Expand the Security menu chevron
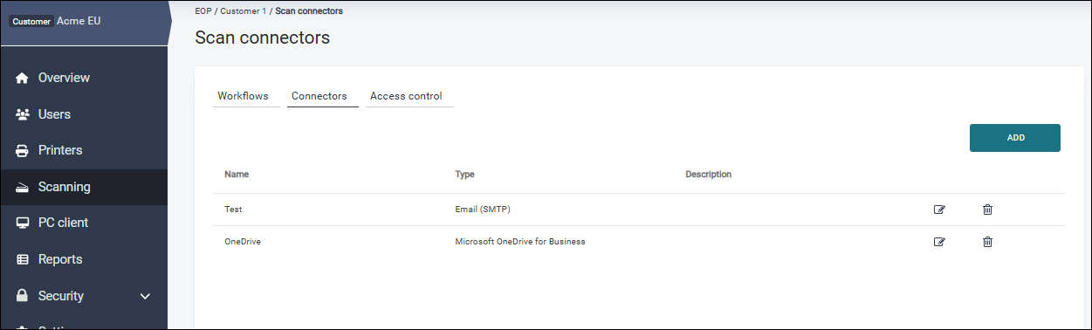This screenshot has width=1092, height=330. pos(146,296)
